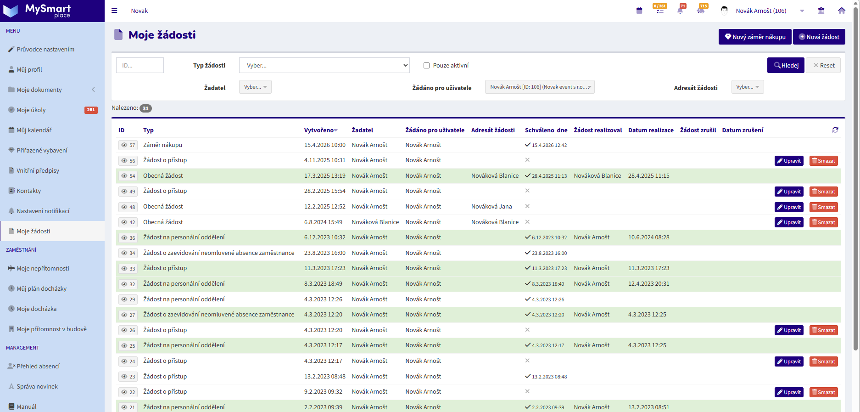Click the double bell icon with badge 715
The height and width of the screenshot is (412, 860).
coord(701,11)
